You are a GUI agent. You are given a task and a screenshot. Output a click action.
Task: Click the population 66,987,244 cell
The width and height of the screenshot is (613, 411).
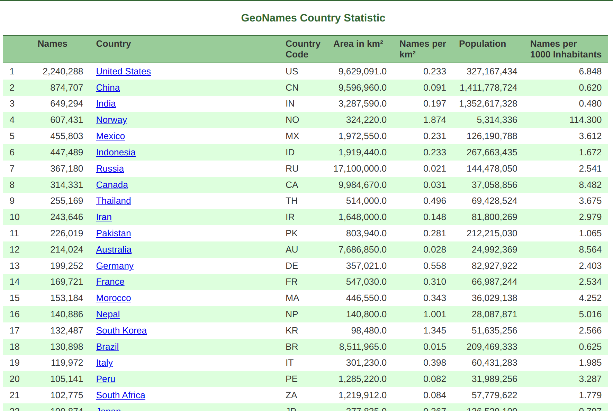tap(494, 282)
